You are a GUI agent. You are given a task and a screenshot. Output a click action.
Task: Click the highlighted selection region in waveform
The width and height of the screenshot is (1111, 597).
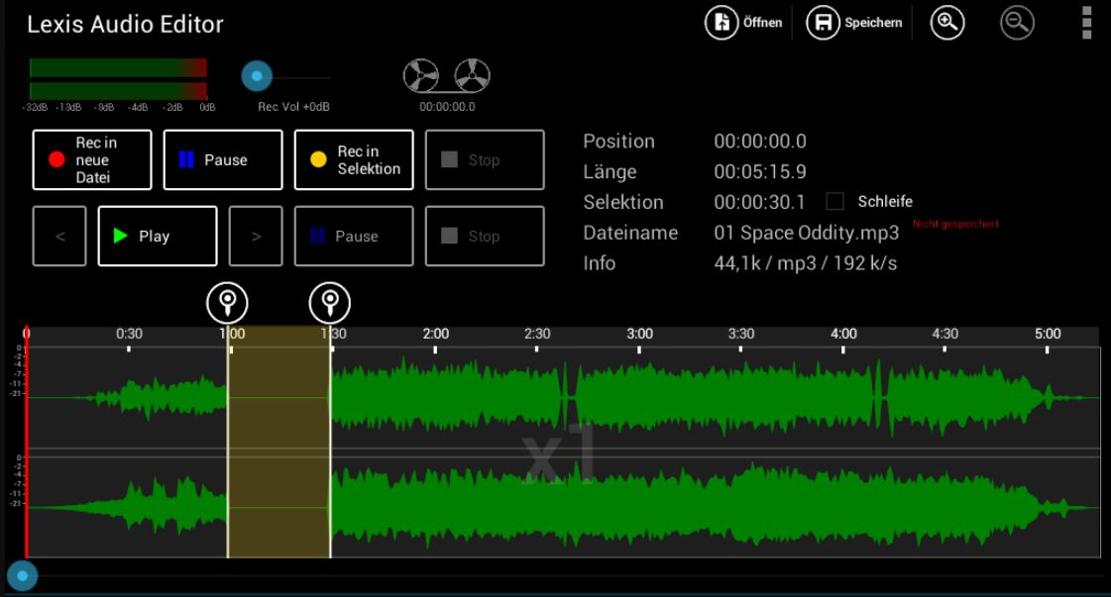coord(278,442)
